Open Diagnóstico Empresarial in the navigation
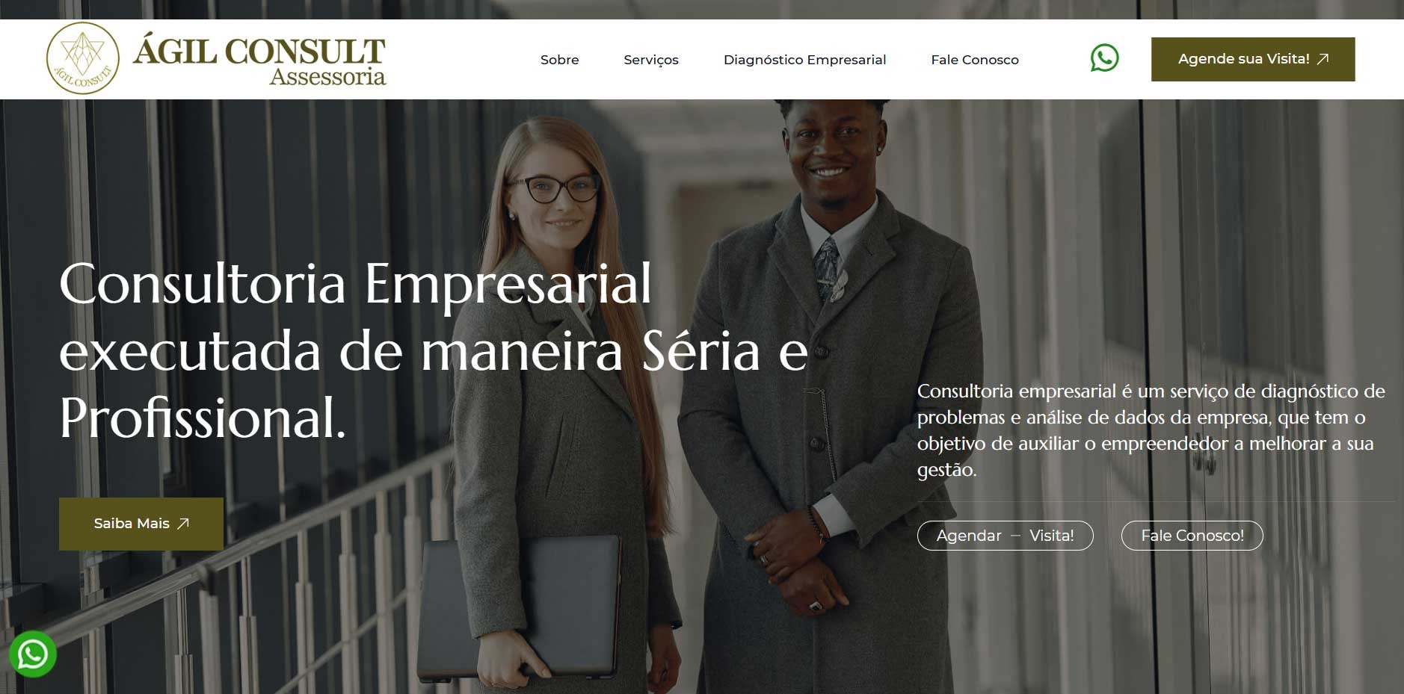 (x=804, y=60)
